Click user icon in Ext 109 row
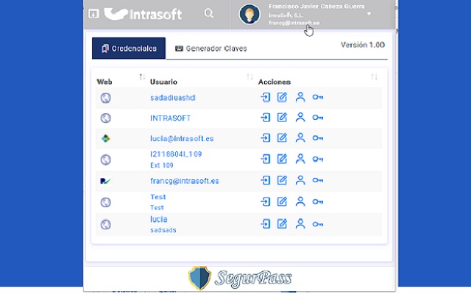 (300, 159)
